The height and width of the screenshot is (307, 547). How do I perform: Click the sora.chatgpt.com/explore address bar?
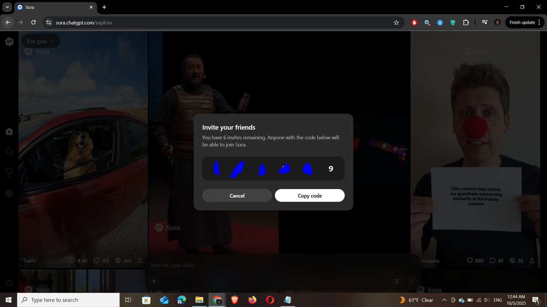(x=223, y=22)
